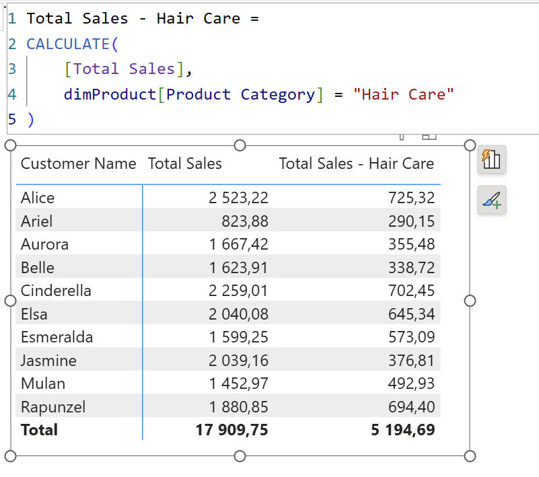This screenshot has height=477, width=539.
Task: Click the top-right corner resize handle
Action: pos(470,145)
